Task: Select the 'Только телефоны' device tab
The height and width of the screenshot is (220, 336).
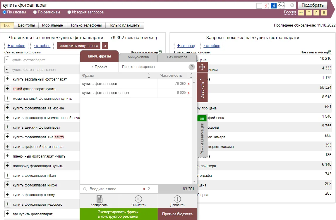Action: [x=86, y=25]
